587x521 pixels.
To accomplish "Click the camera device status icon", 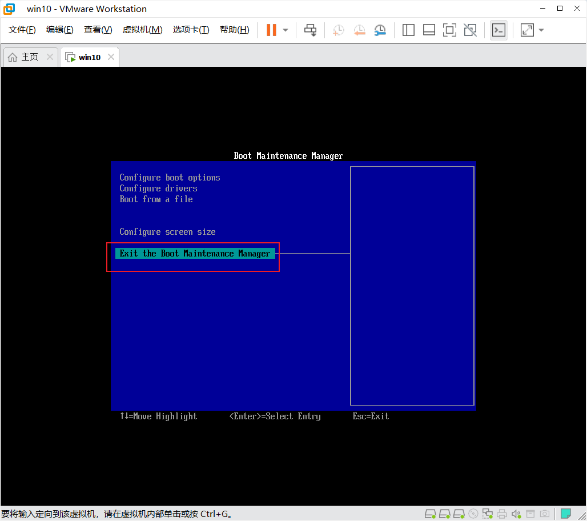I will [545, 514].
